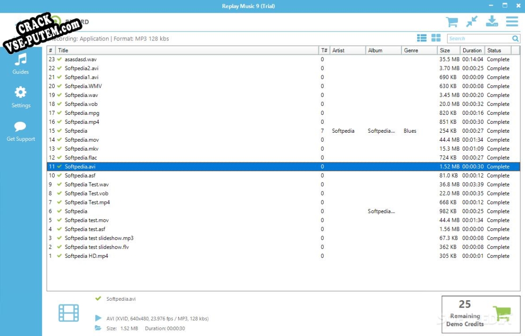Open Guides from the sidebar
This screenshot has height=336, width=525.
tap(21, 64)
